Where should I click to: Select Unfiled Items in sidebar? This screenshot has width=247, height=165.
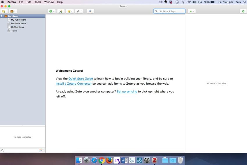17,27
